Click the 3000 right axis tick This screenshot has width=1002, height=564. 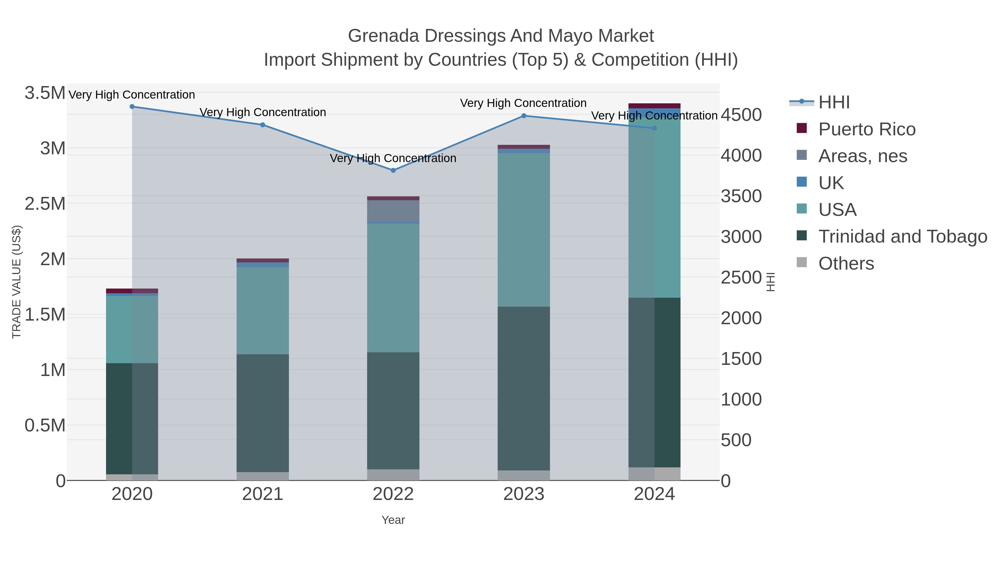(741, 237)
